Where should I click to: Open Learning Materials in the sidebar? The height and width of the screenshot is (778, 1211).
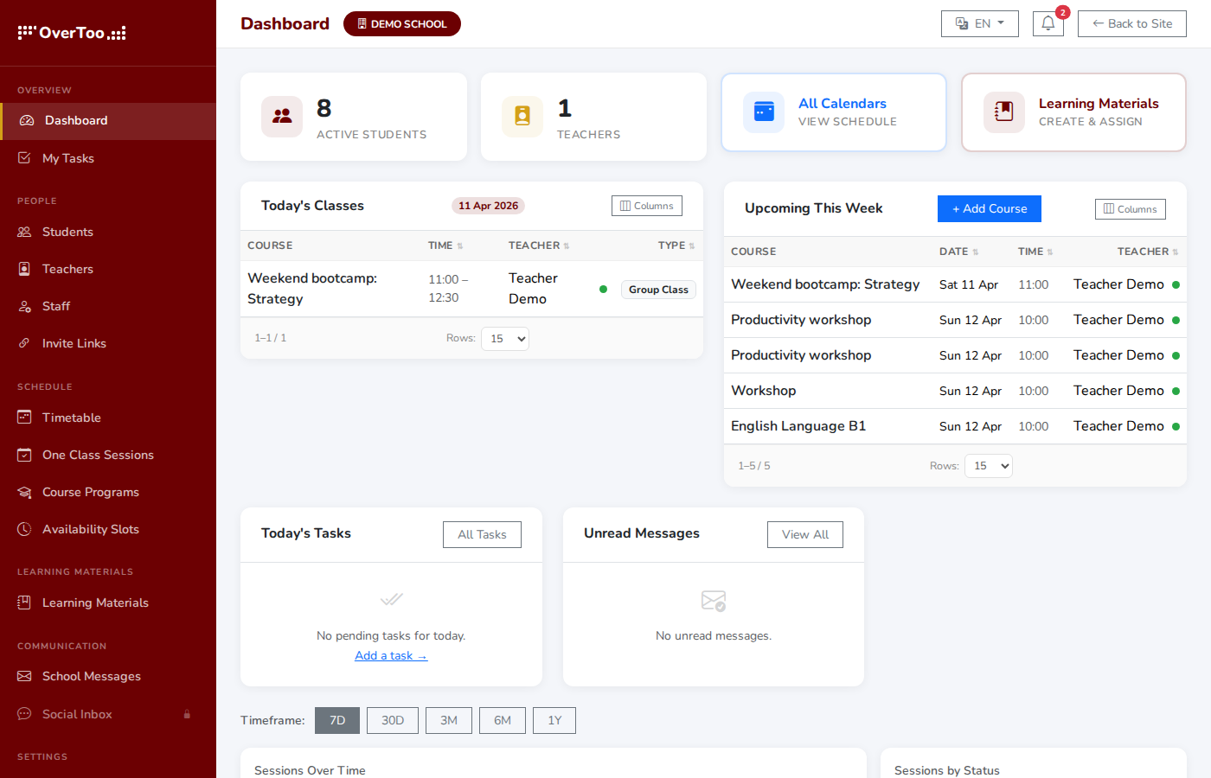tap(95, 603)
